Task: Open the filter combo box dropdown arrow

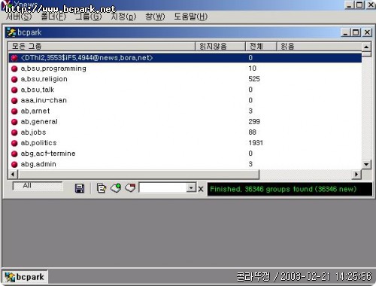Action: [191, 187]
